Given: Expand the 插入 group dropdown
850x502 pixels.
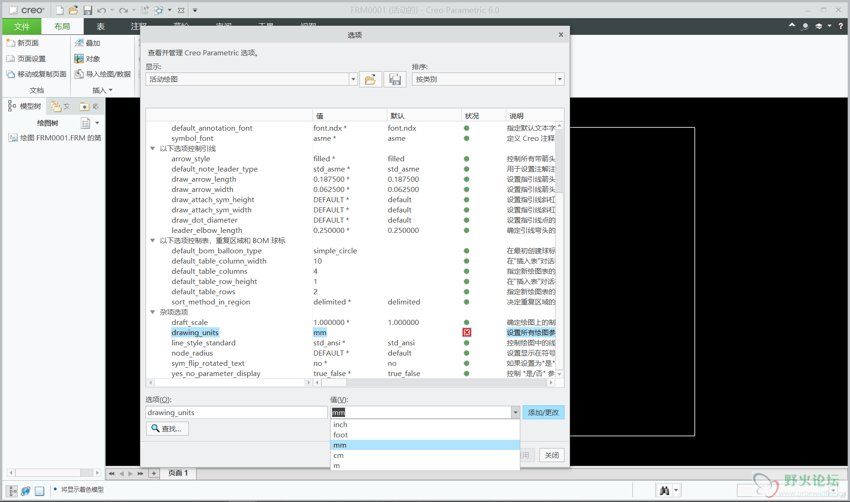Looking at the screenshot, I should click(102, 90).
